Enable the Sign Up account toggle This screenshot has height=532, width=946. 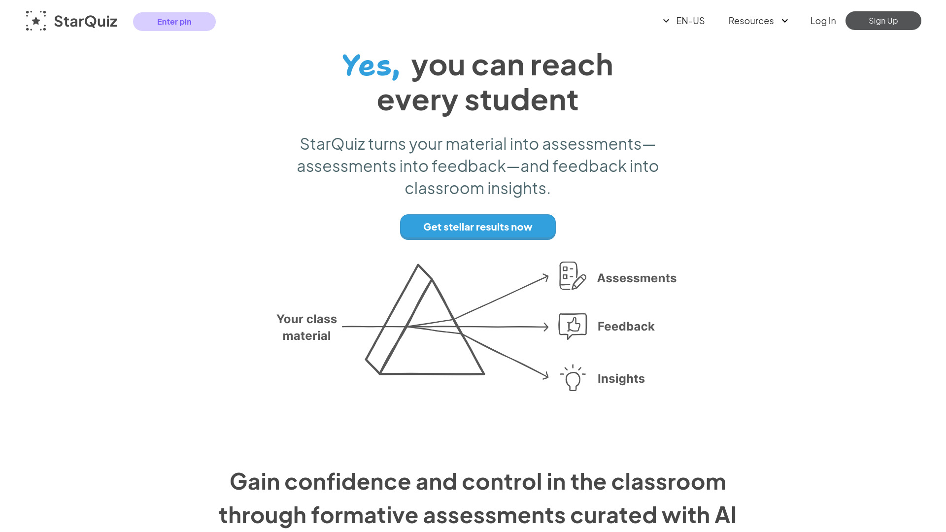[883, 21]
